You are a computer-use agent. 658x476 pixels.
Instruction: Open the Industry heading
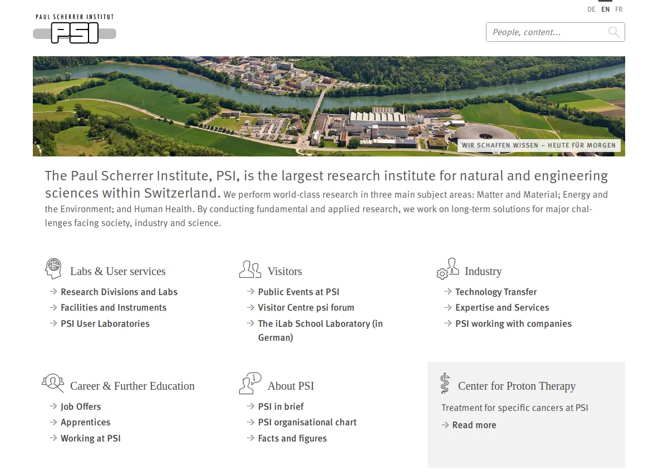483,272
